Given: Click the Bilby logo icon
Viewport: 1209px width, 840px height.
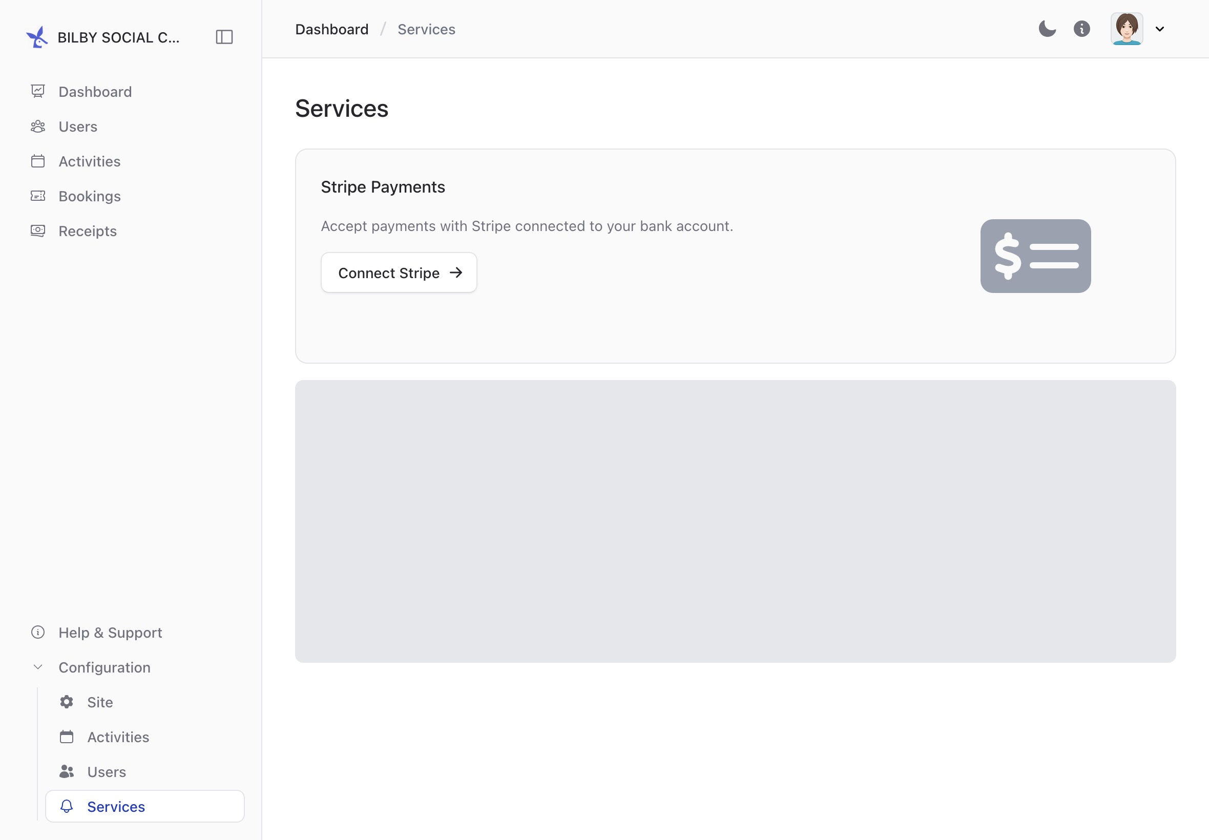Looking at the screenshot, I should (x=37, y=37).
